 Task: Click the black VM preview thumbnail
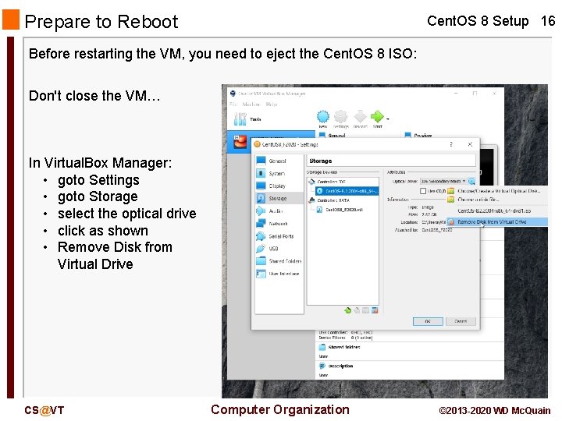click(487, 165)
